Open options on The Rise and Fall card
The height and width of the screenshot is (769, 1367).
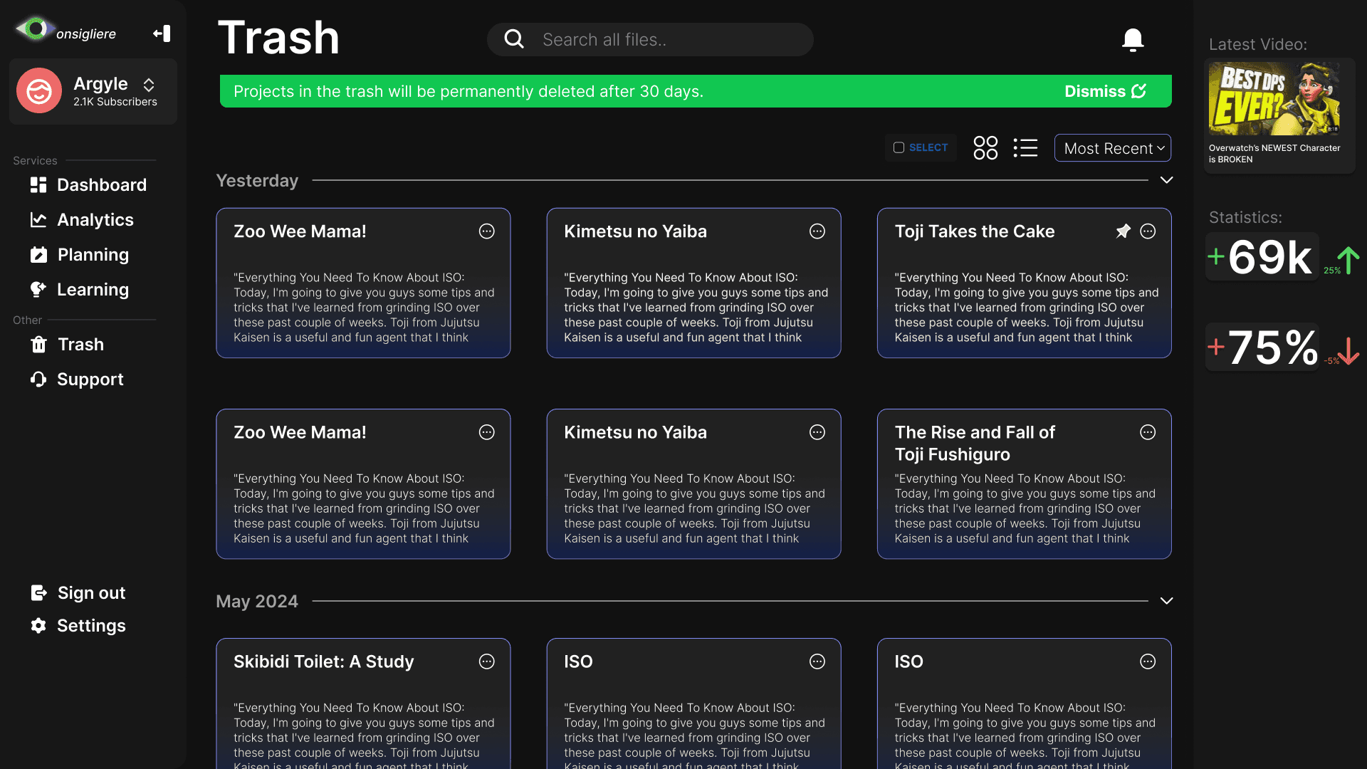pos(1147,432)
